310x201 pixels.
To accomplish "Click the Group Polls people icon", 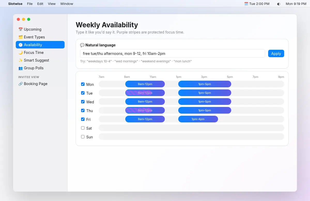I will [20, 68].
